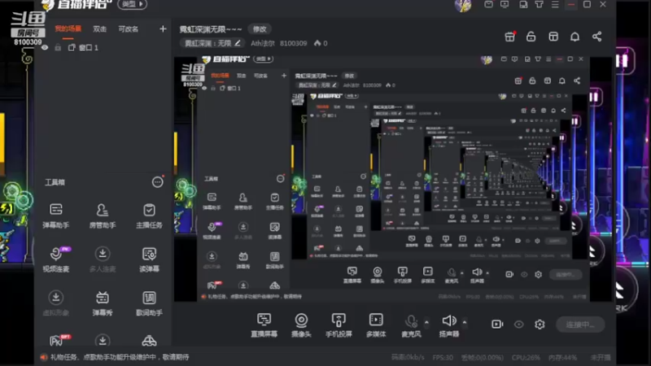This screenshot has height=366, width=651.
Task: Open the gift box icon with red dot
Action: point(510,37)
